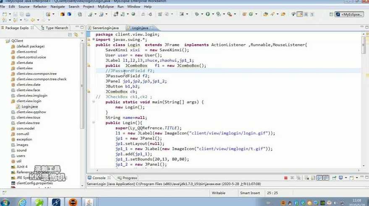Click the Remove All Terminated Launches icon
The height and width of the screenshot is (206, 369).
[x=298, y=178]
